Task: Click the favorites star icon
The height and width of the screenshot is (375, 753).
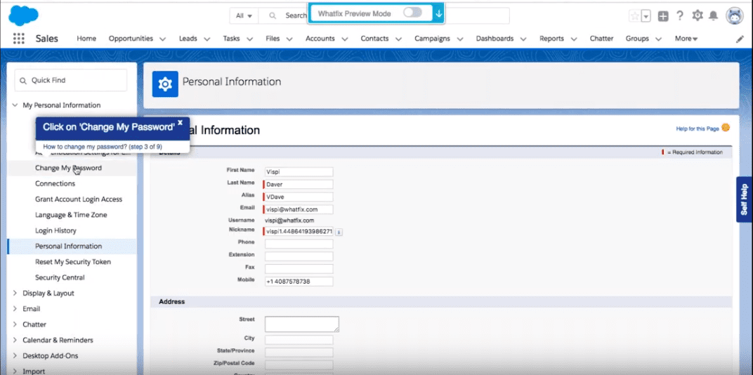Action: point(635,16)
